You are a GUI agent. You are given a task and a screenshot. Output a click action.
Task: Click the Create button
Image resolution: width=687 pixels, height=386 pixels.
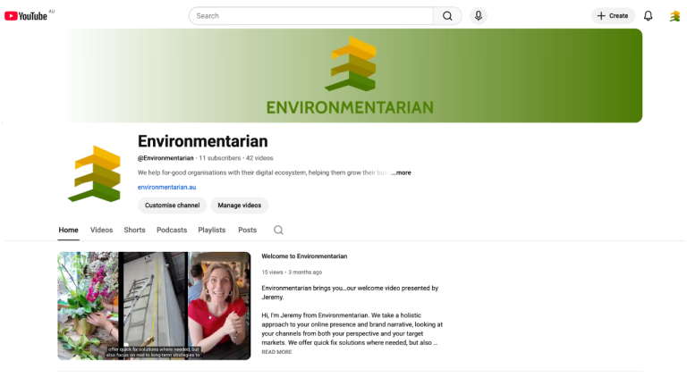click(613, 16)
